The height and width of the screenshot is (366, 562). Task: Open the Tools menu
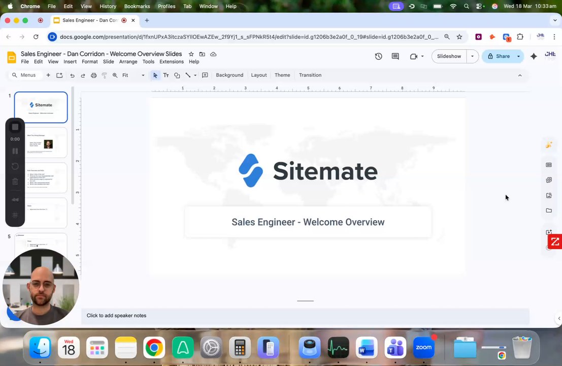148,62
